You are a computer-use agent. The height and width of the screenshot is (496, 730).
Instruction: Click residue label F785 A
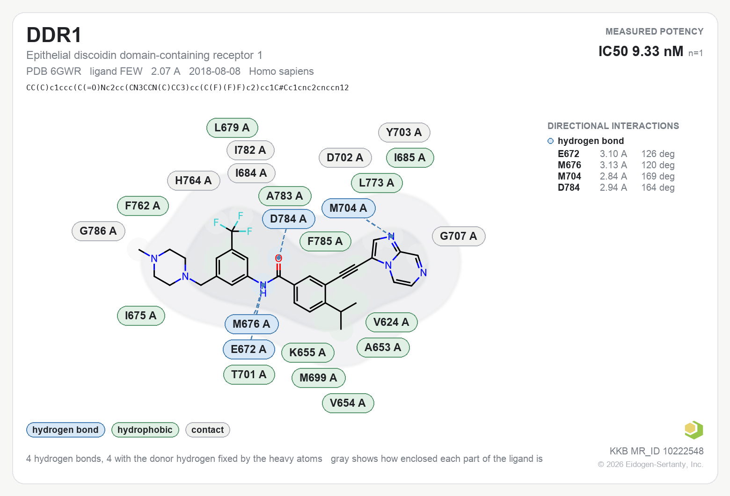[325, 241]
